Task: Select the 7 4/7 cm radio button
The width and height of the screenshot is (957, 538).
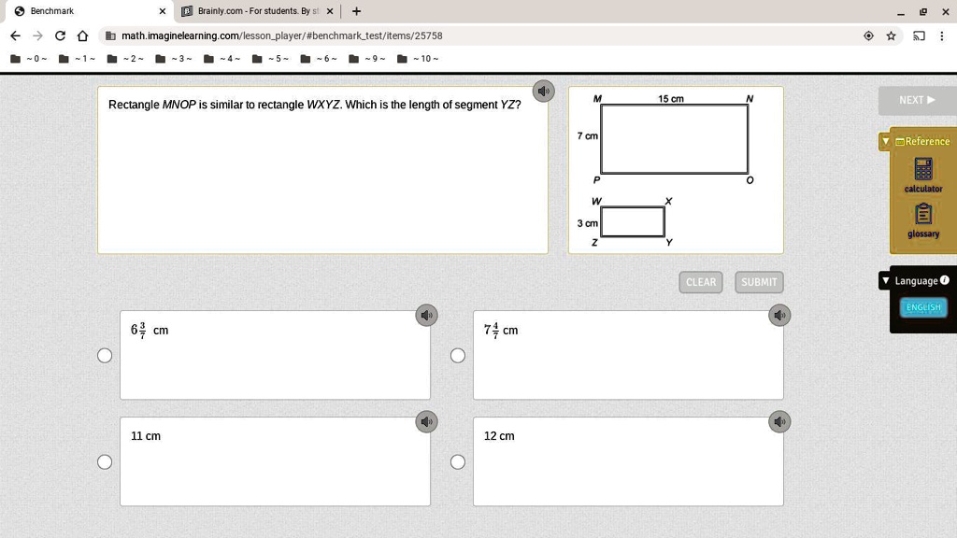Action: tap(458, 356)
